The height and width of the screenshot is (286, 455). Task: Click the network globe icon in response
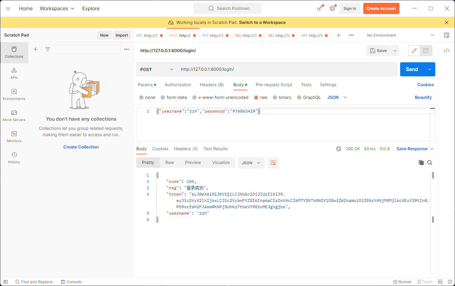click(x=339, y=149)
